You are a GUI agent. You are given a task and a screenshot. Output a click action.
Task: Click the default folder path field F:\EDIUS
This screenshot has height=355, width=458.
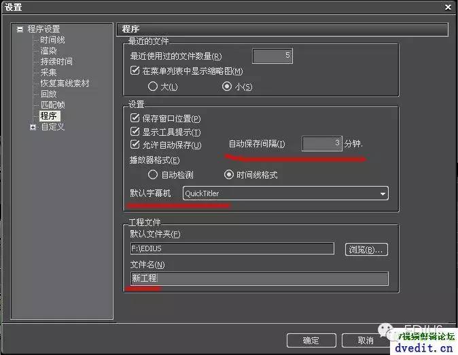tap(232, 248)
